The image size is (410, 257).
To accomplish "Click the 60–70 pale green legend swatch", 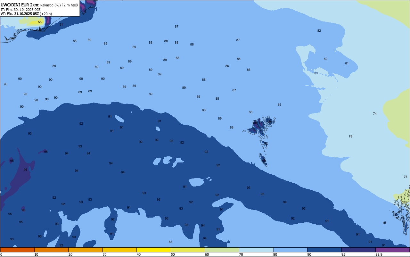I will tap(222, 250).
